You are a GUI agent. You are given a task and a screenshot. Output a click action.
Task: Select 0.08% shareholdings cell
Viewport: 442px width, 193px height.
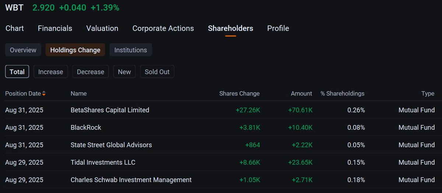click(x=356, y=128)
